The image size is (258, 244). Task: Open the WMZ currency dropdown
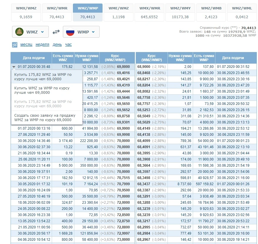30,32
